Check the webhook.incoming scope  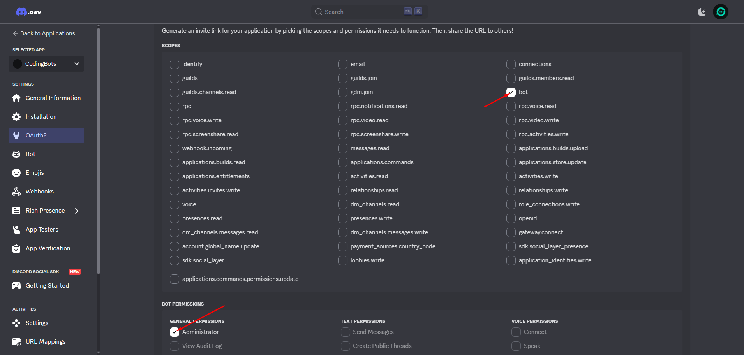coord(175,148)
